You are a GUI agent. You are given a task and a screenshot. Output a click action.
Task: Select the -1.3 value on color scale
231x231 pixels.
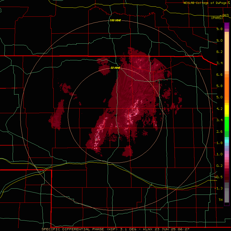(x=218, y=188)
